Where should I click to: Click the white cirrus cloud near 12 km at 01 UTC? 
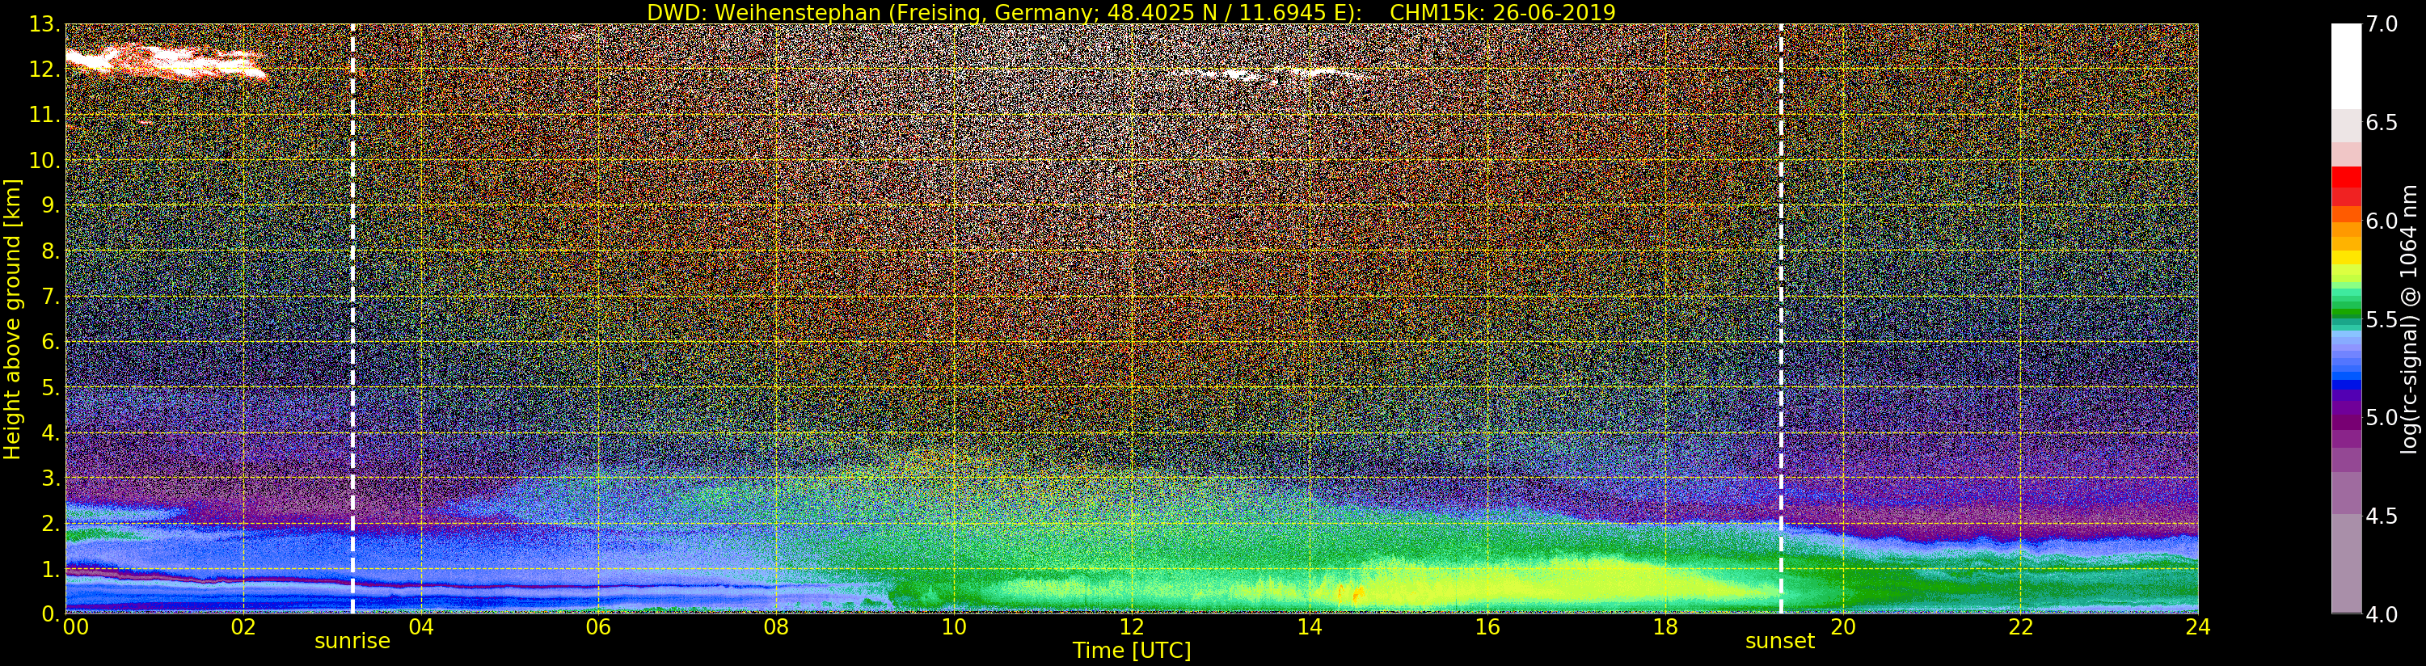pos(165,61)
